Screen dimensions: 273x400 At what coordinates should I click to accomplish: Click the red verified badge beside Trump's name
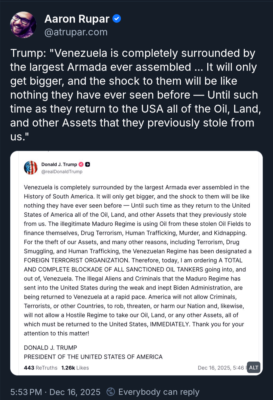(81, 164)
